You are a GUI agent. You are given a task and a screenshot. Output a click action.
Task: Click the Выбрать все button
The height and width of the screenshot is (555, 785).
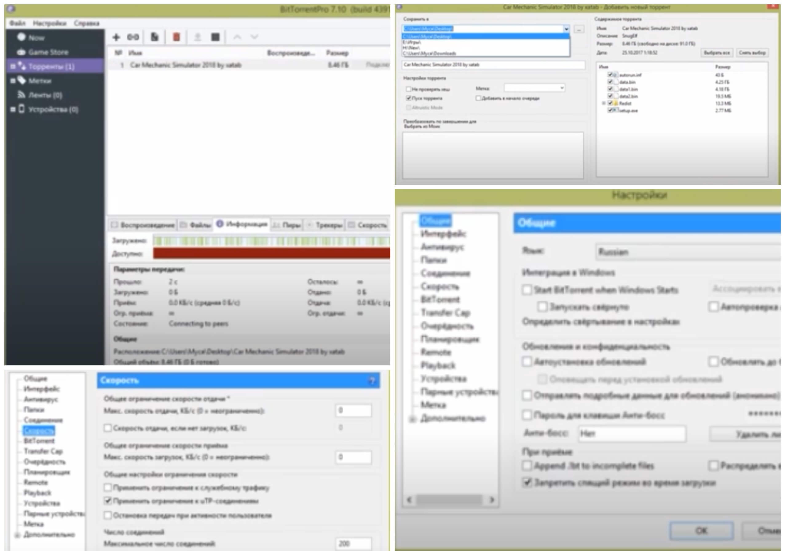pos(717,53)
